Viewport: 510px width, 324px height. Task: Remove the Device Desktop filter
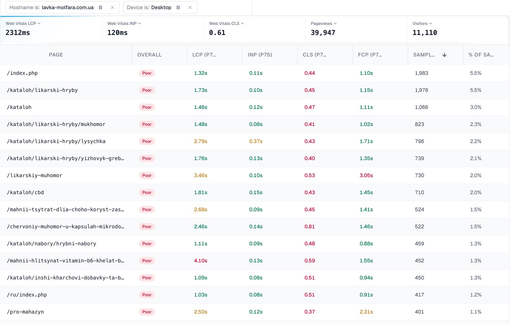(x=190, y=7)
